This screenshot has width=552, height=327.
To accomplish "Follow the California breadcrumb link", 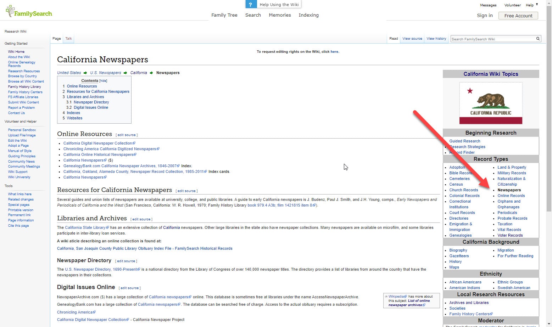I will pos(139,73).
